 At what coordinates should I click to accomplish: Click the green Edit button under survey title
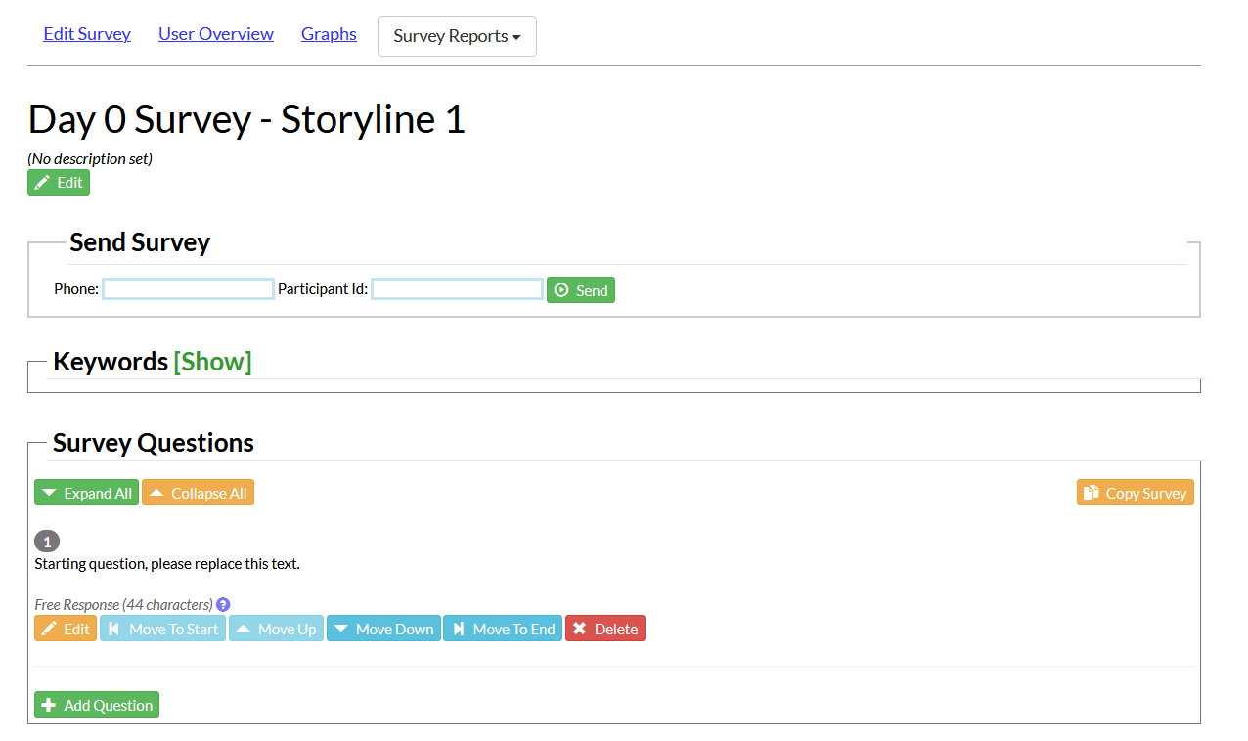[x=59, y=183]
